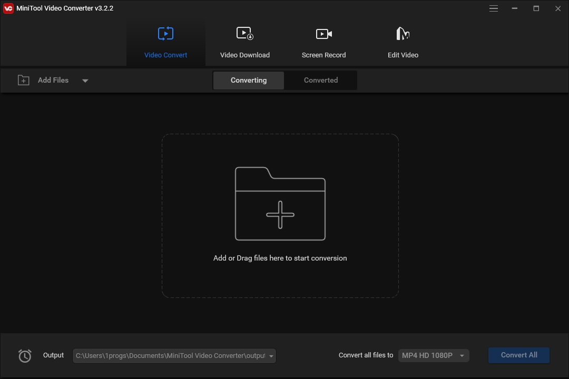
Task: Click the folder graphic in the drop zone
Action: [x=280, y=203]
